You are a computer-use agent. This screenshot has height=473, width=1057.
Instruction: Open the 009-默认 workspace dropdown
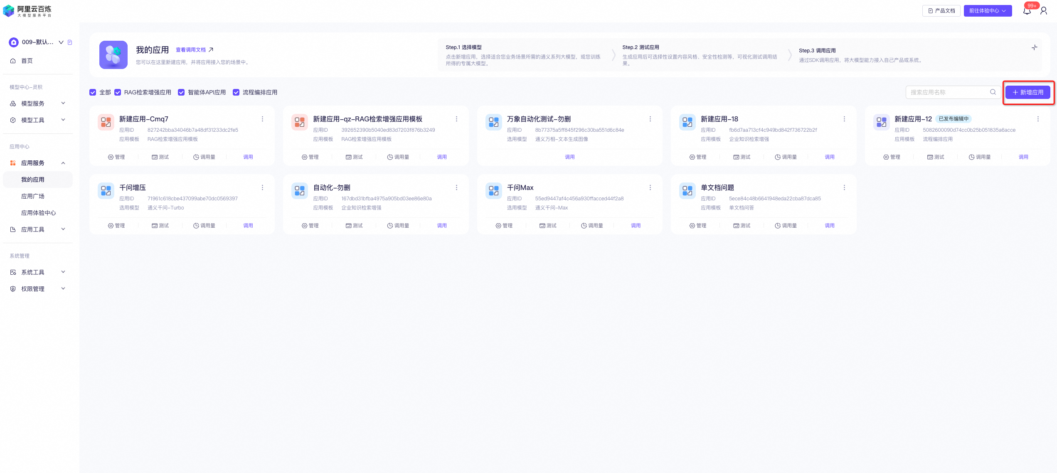tap(61, 42)
